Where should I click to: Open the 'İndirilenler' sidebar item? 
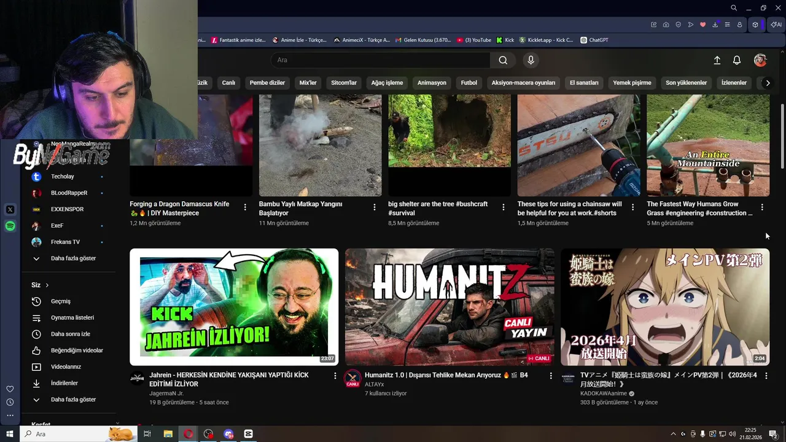pyautogui.click(x=69, y=383)
